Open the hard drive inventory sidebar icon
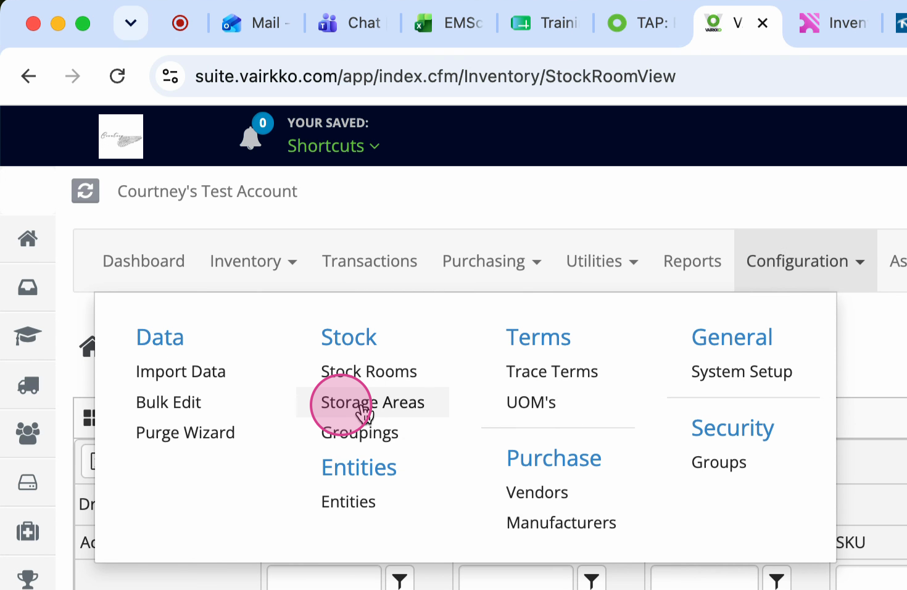 click(28, 482)
